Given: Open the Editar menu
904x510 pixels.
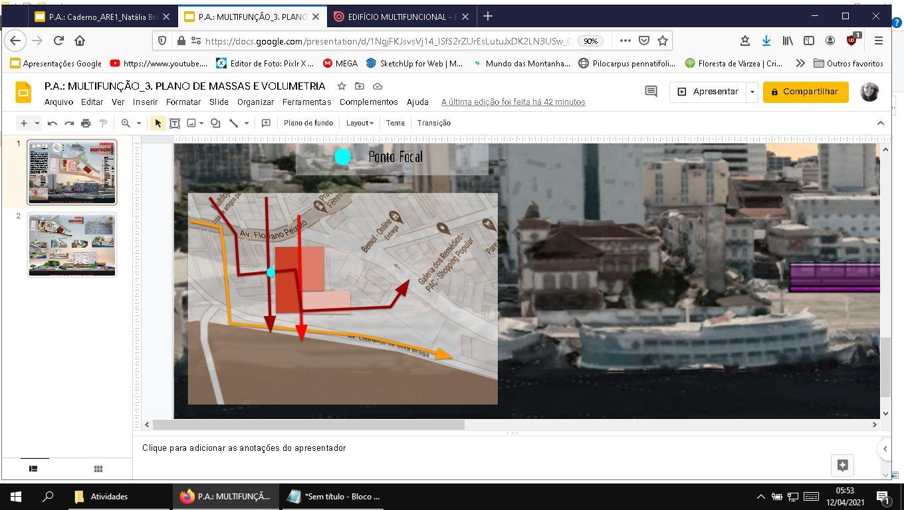Looking at the screenshot, I should (92, 102).
